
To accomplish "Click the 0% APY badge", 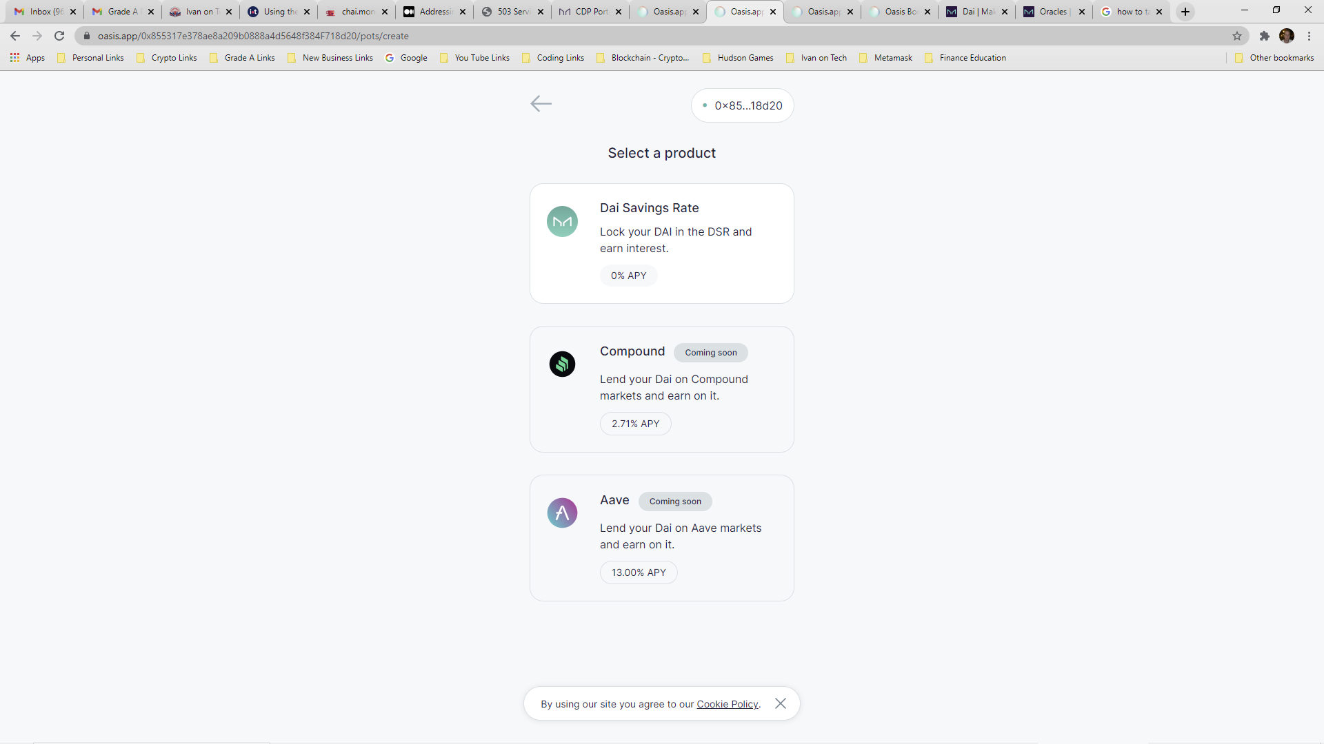I will [628, 276].
